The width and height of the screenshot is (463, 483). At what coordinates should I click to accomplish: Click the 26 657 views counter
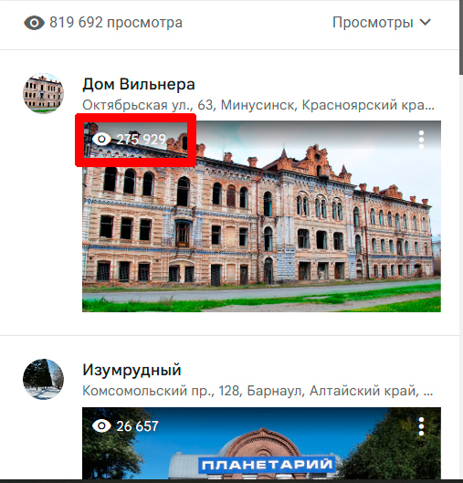coord(137,426)
